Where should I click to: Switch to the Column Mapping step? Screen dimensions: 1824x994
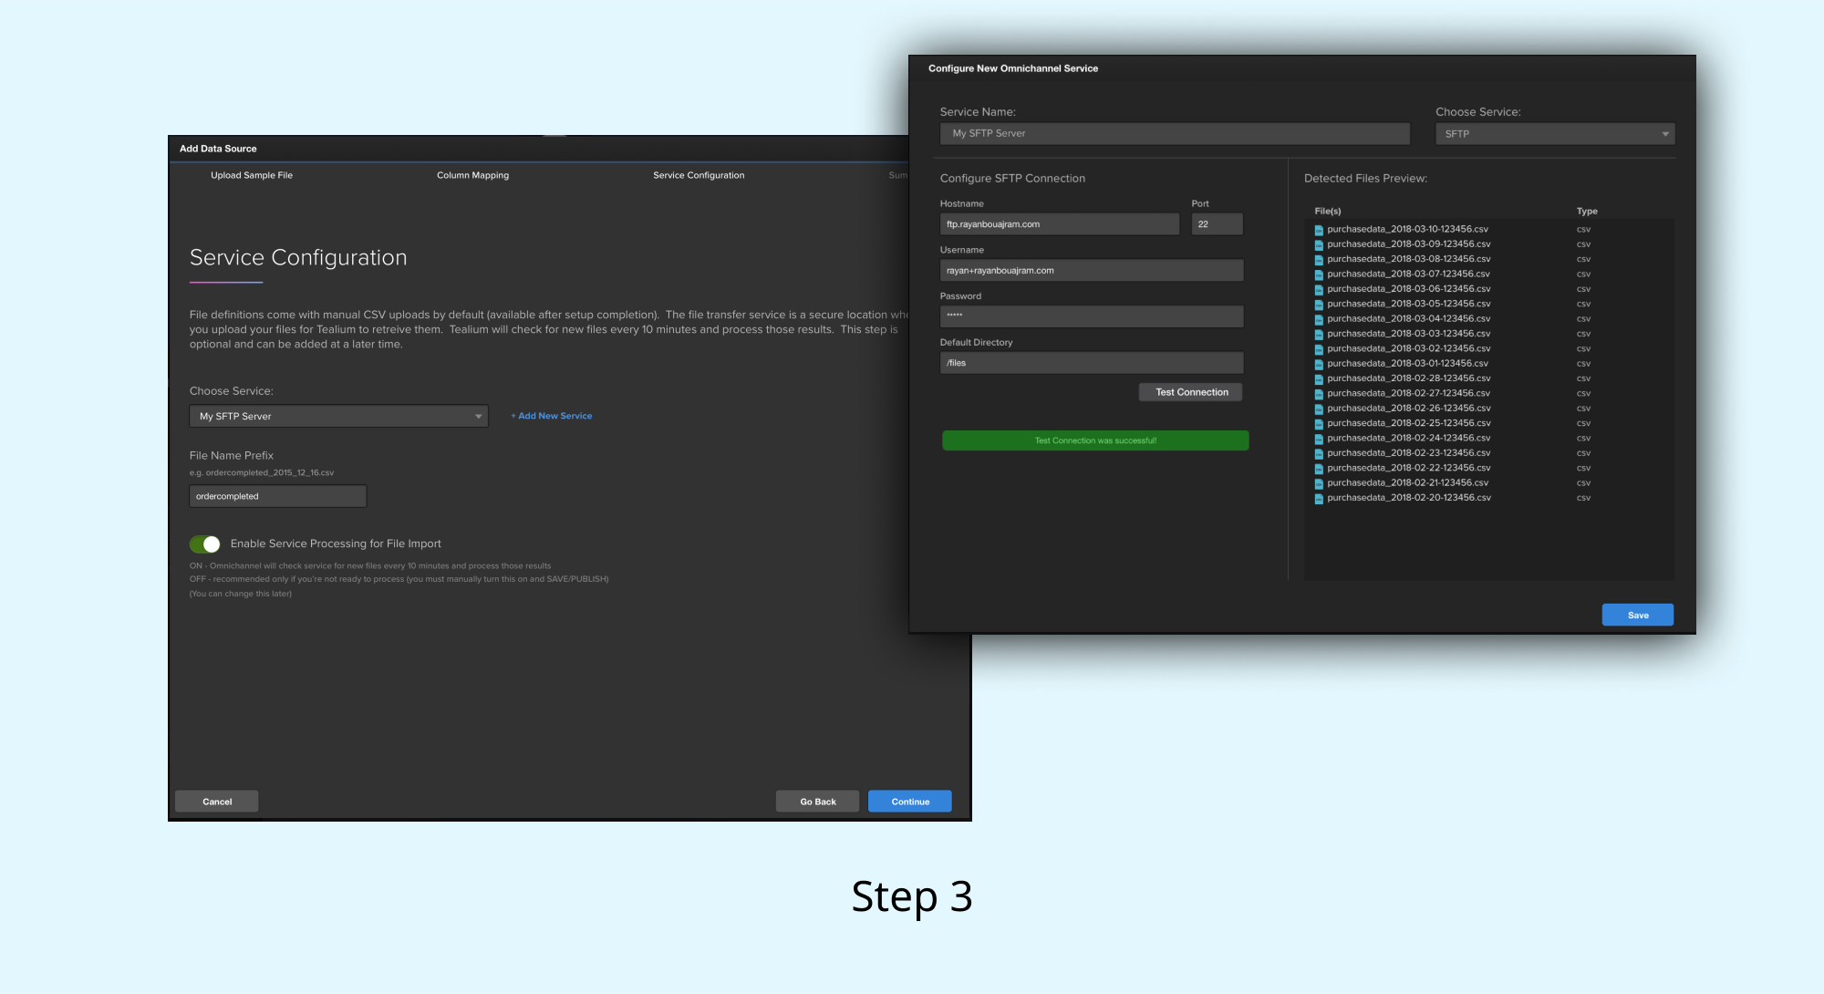click(473, 175)
